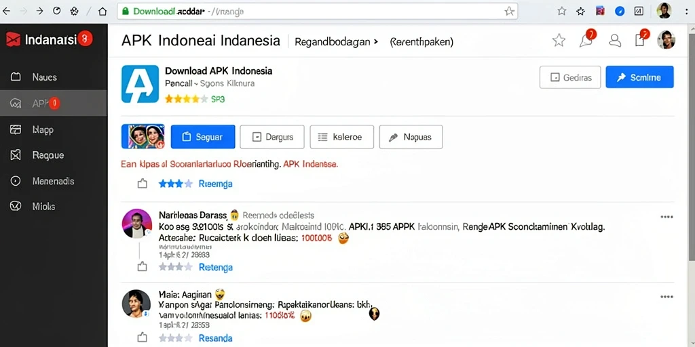Click the browser home icon
Viewport: 695px width, 347px height.
(x=102, y=11)
